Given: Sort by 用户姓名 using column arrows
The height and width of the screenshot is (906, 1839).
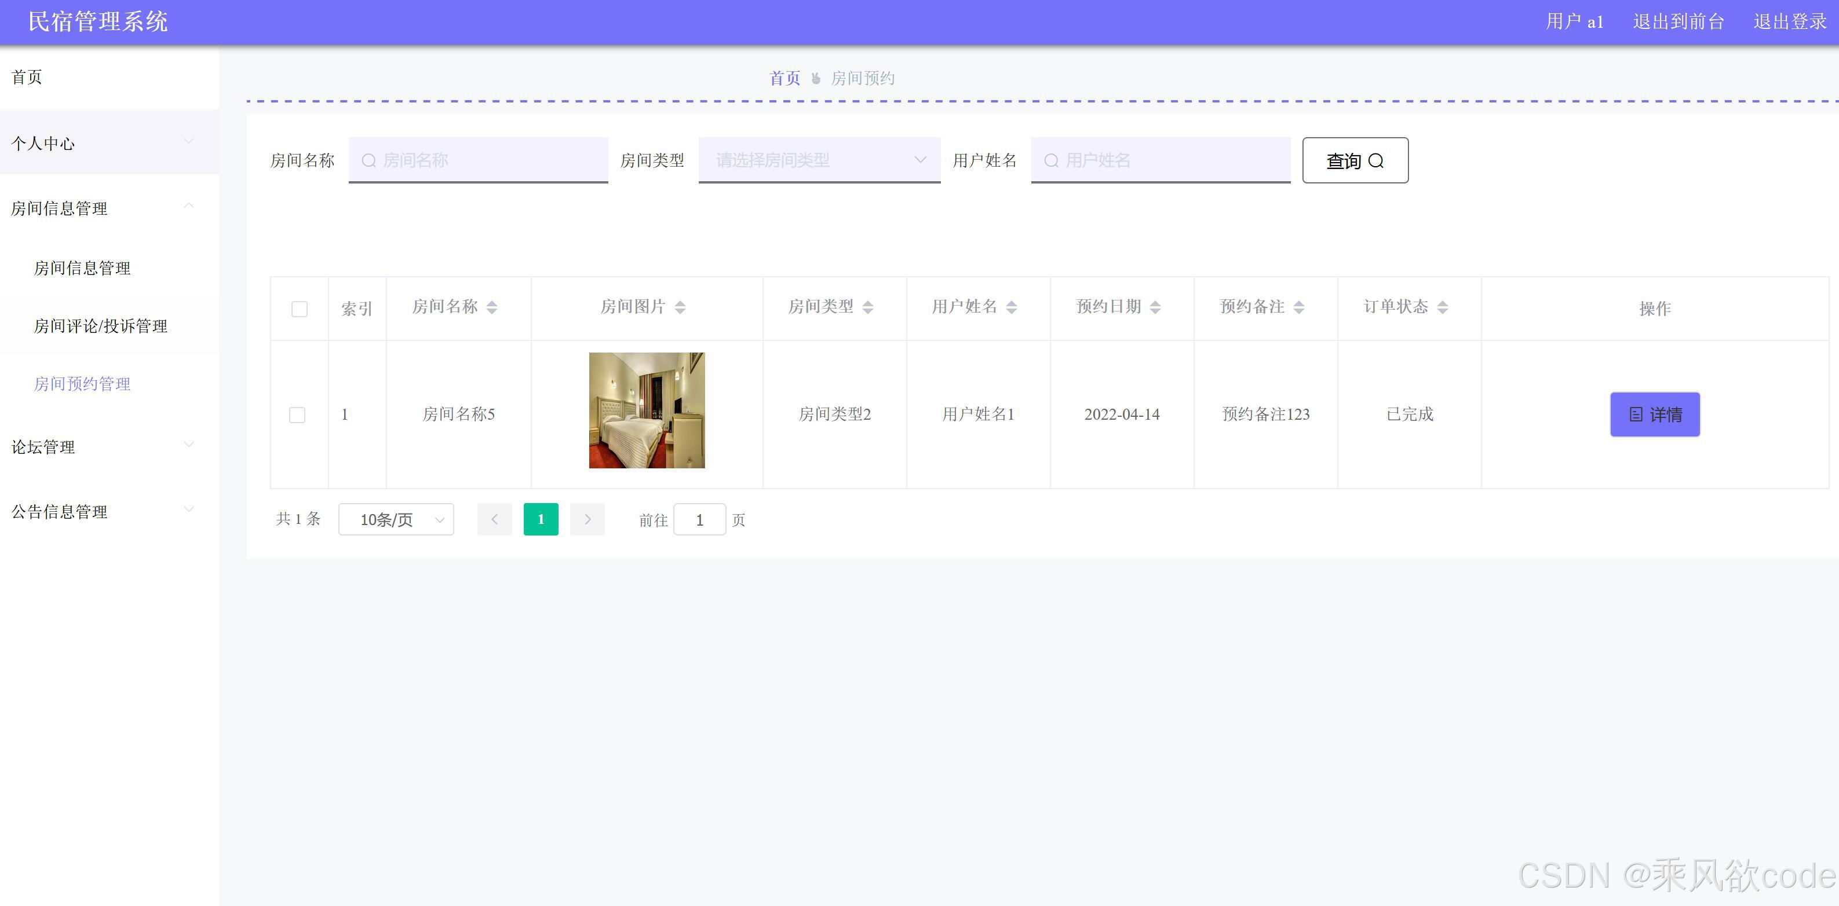Looking at the screenshot, I should 1011,307.
